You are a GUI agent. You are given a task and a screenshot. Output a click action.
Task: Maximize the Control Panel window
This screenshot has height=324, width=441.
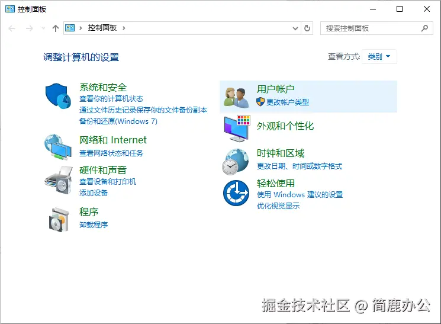coord(400,9)
